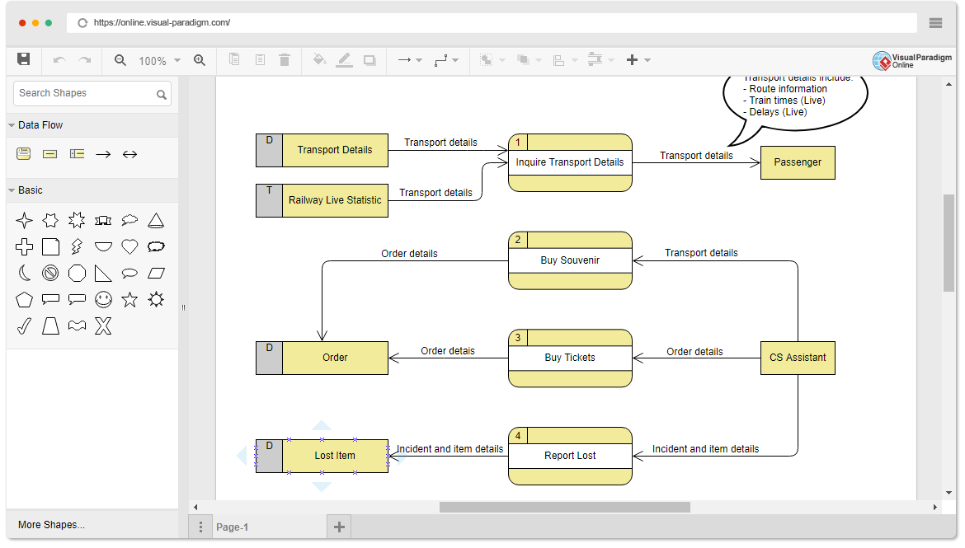Screen dimensions: 965x548
Task: Add a new page with plus button
Action: pos(338,527)
